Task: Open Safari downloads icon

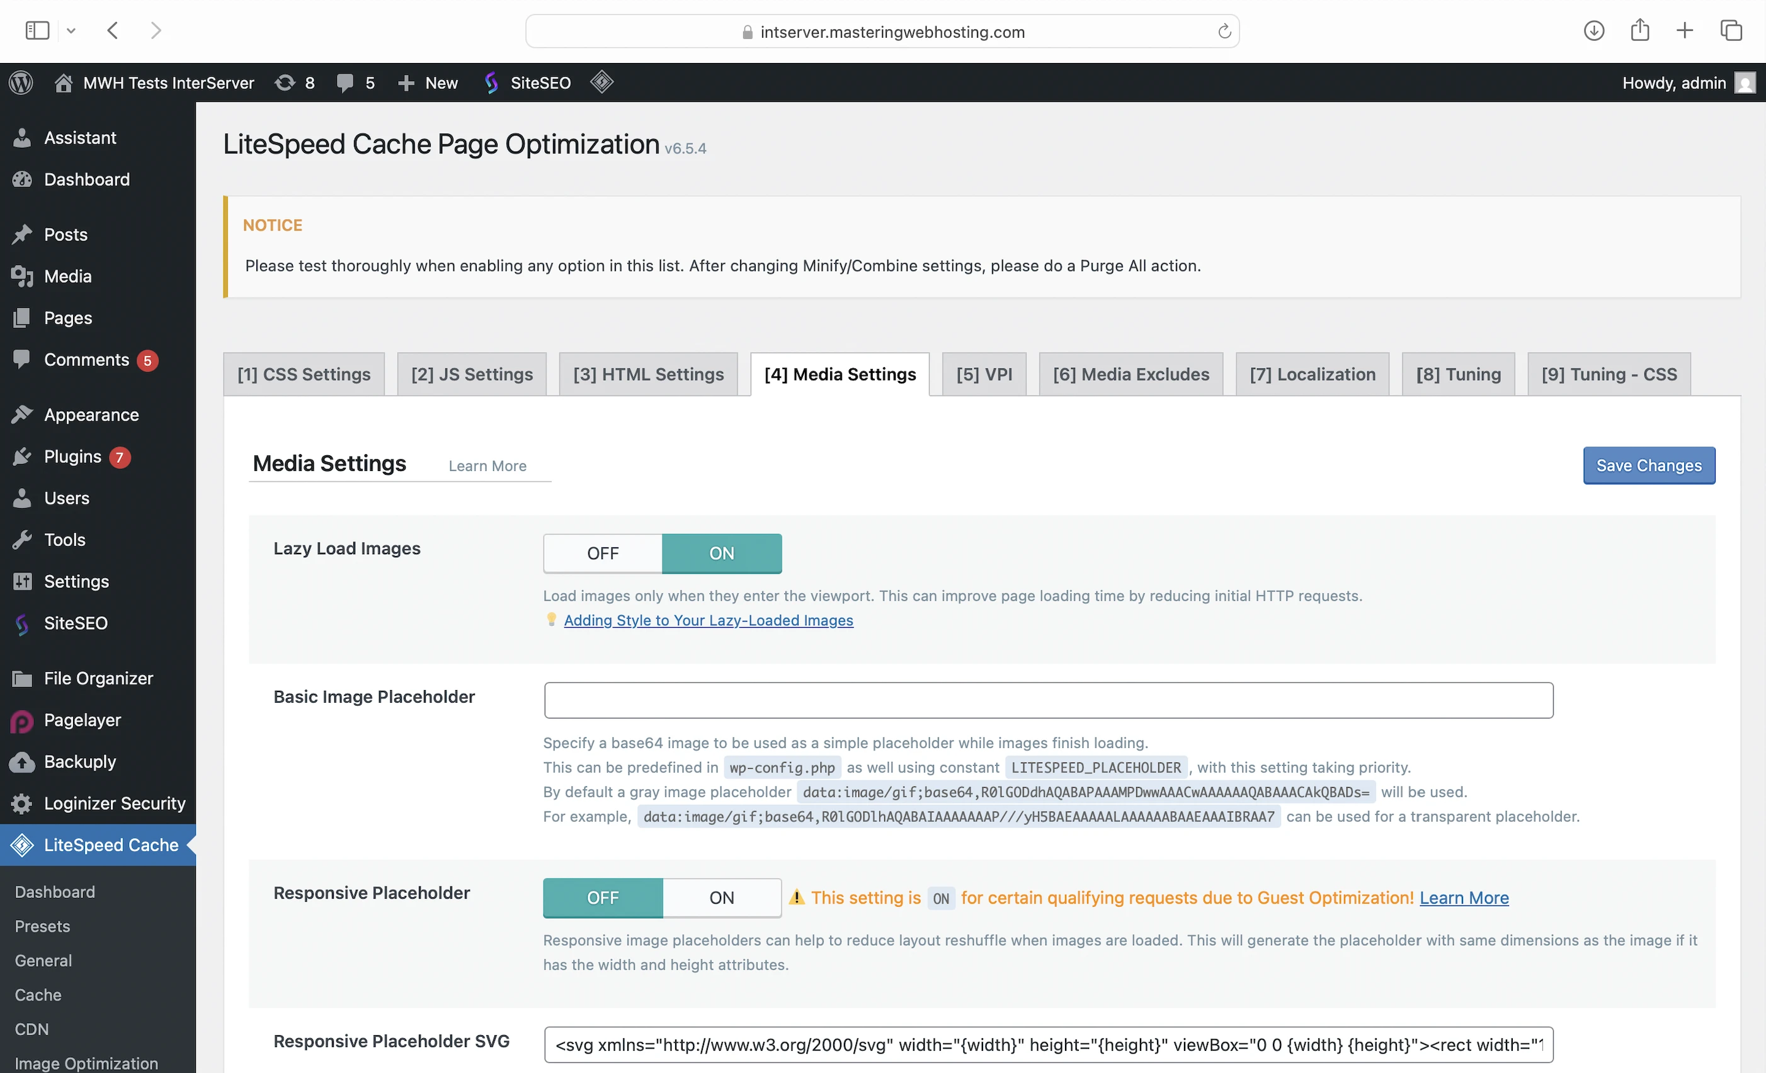Action: 1593,30
